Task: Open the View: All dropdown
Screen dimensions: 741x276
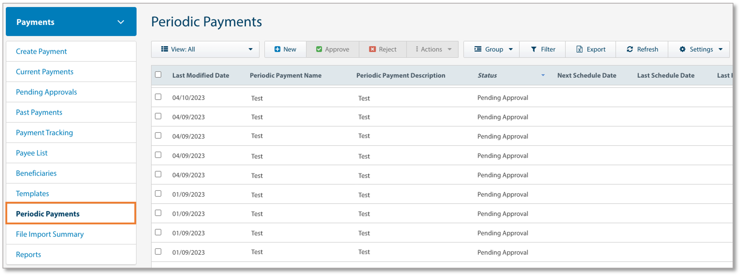Action: coord(205,49)
